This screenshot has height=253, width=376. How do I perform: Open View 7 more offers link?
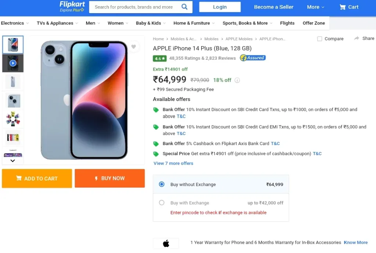tap(173, 163)
